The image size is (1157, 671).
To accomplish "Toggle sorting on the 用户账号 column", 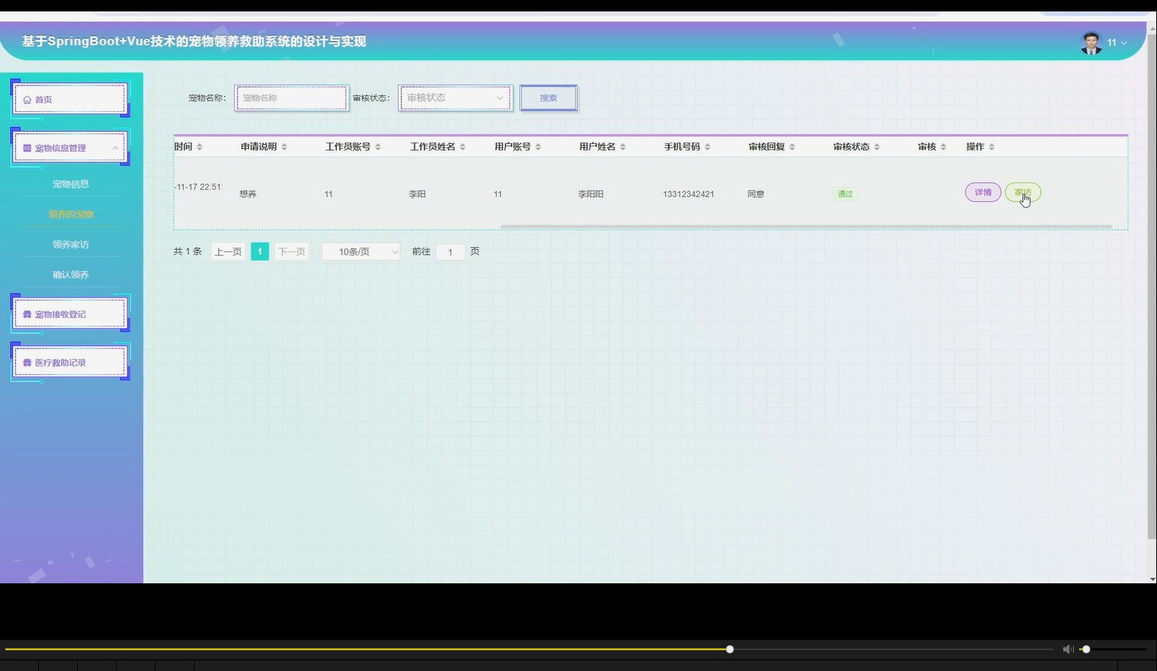I will pyautogui.click(x=540, y=146).
